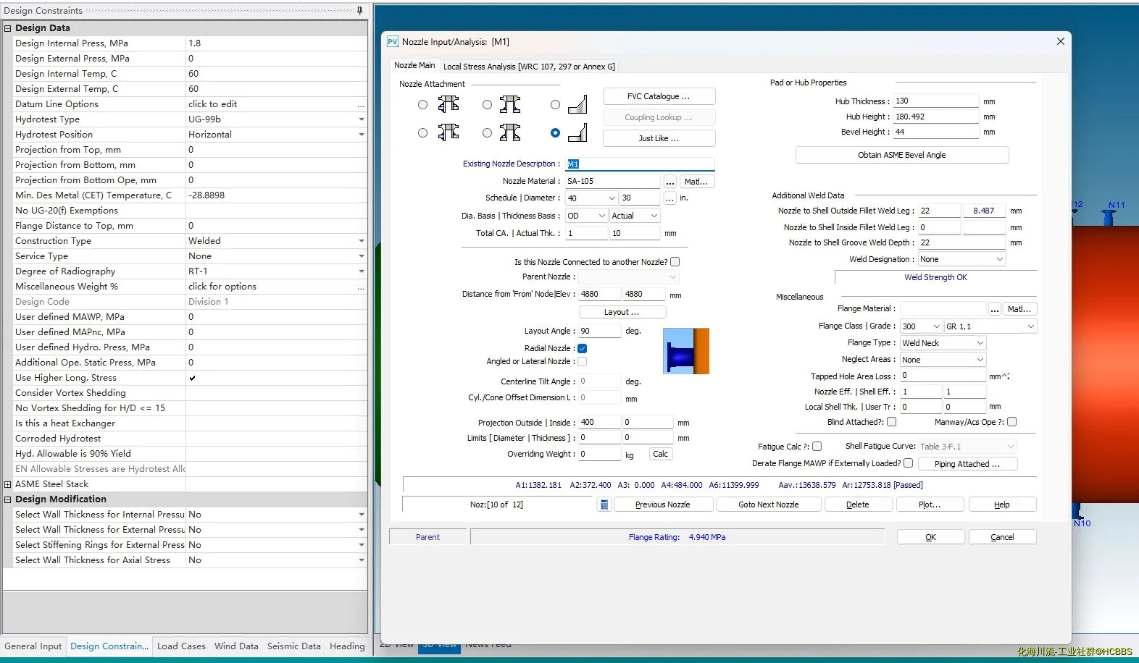Open the Plot button
Viewport: 1139px width, 663px height.
930,504
